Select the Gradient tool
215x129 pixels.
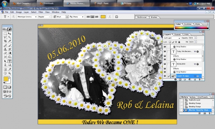9,53
